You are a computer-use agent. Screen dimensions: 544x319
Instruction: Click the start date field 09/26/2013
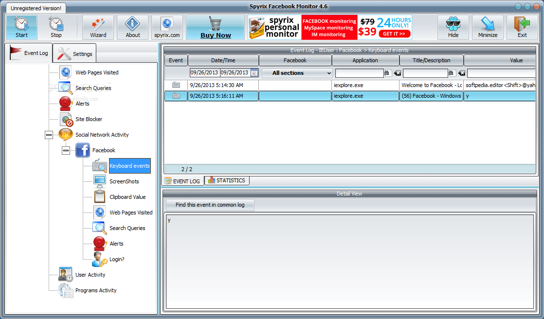(x=204, y=73)
